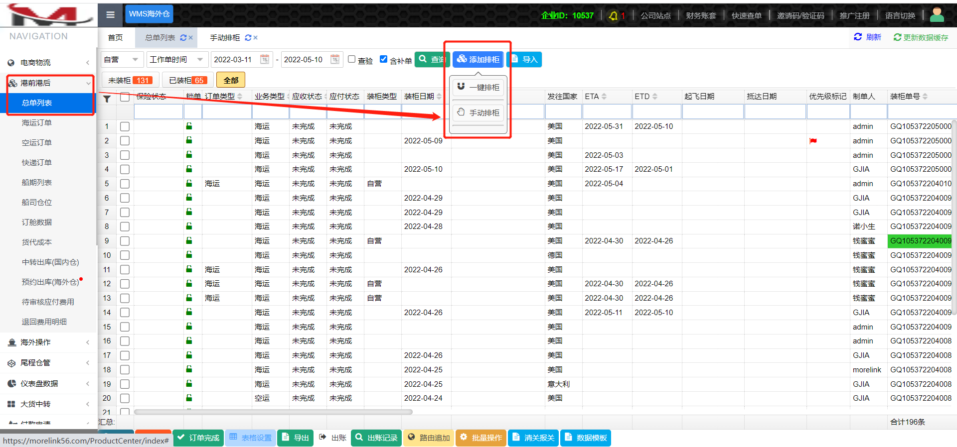
Task: Click the table filter funnel icon
Action: (x=107, y=99)
